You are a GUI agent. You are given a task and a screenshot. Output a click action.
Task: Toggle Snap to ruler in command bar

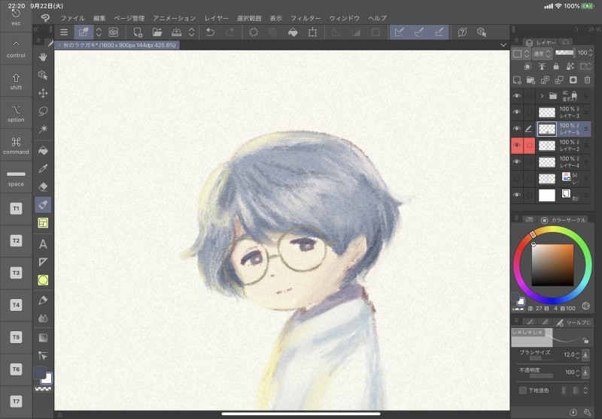[400, 32]
